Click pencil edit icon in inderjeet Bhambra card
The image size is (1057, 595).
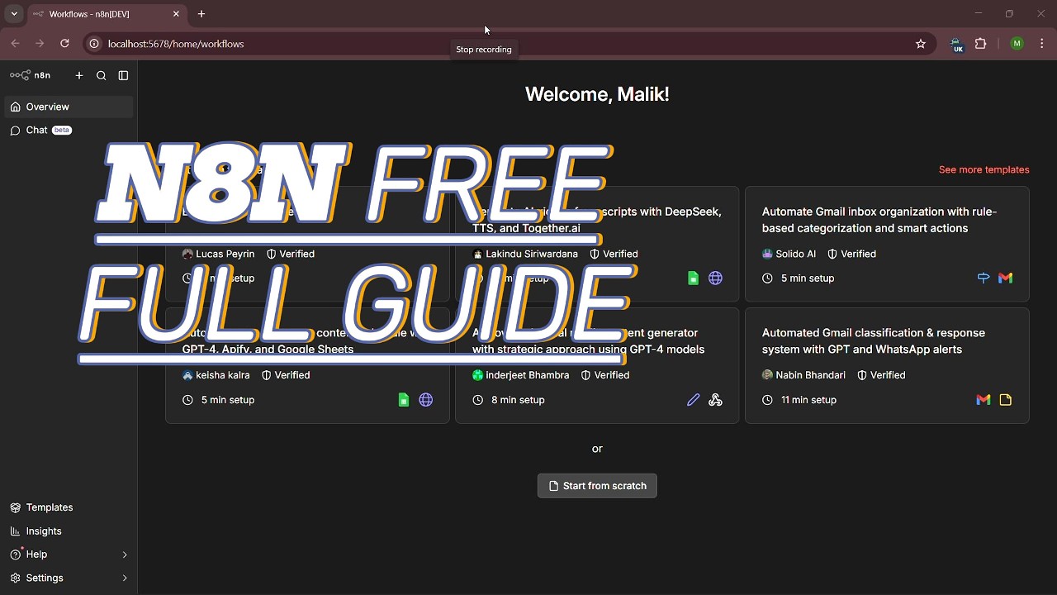tap(693, 400)
